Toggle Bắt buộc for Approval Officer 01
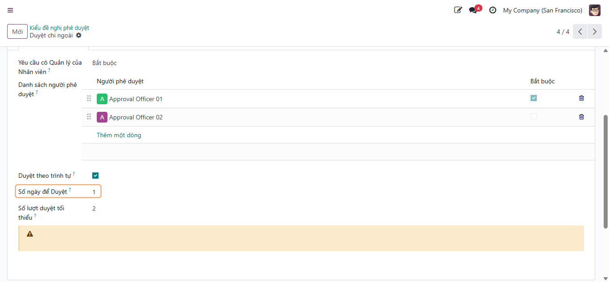Viewport: 609px width, 282px height. point(534,98)
